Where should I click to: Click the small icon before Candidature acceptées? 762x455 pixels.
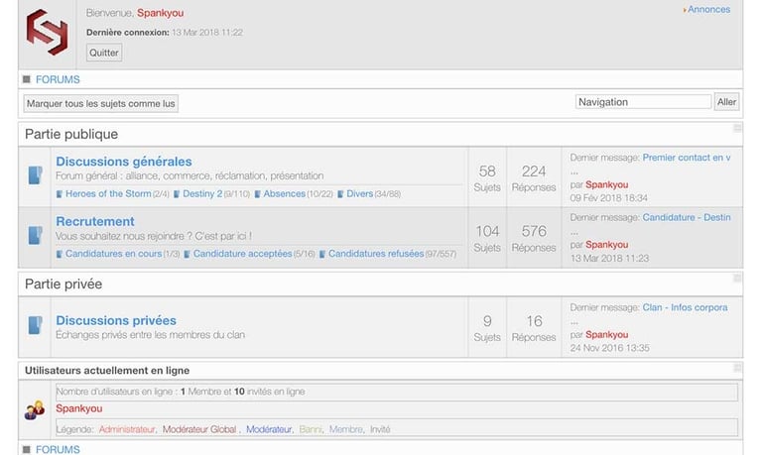(x=188, y=254)
